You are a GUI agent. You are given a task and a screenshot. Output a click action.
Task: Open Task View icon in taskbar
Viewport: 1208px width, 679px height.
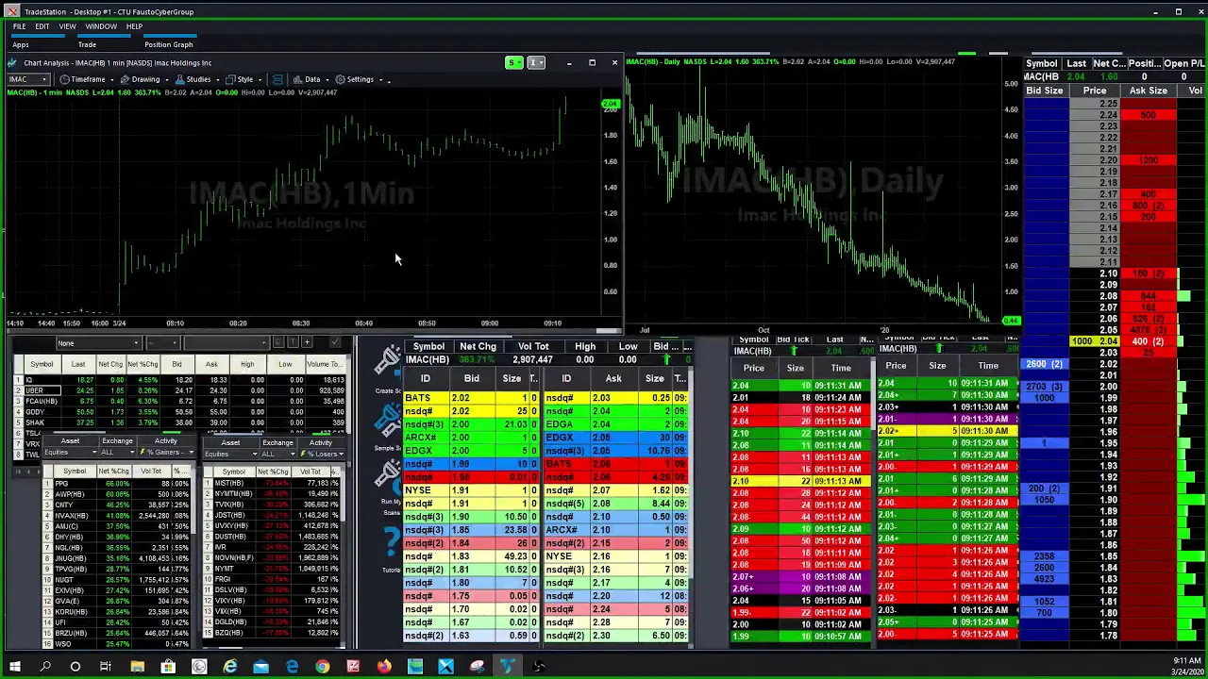(x=106, y=667)
